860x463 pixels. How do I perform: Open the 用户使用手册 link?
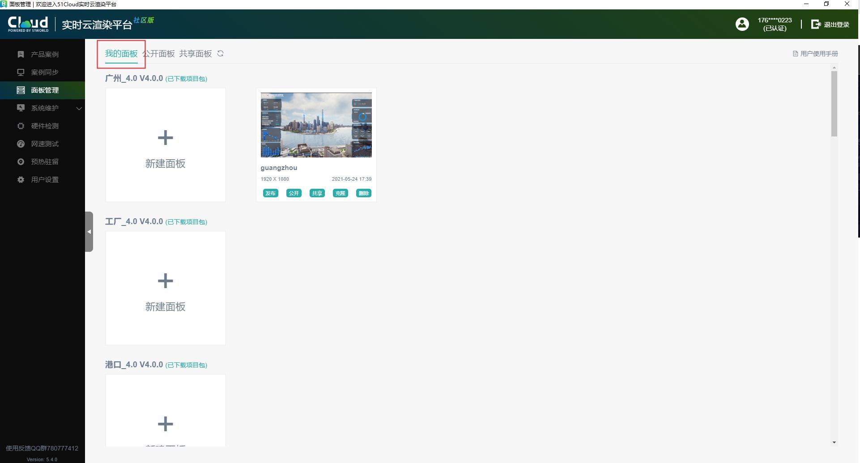pyautogui.click(x=815, y=54)
